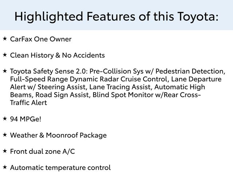Select the Automatic temperature control text

[60, 168]
